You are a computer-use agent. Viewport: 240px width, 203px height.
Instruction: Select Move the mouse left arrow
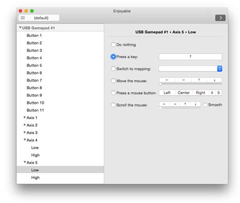(167, 80)
